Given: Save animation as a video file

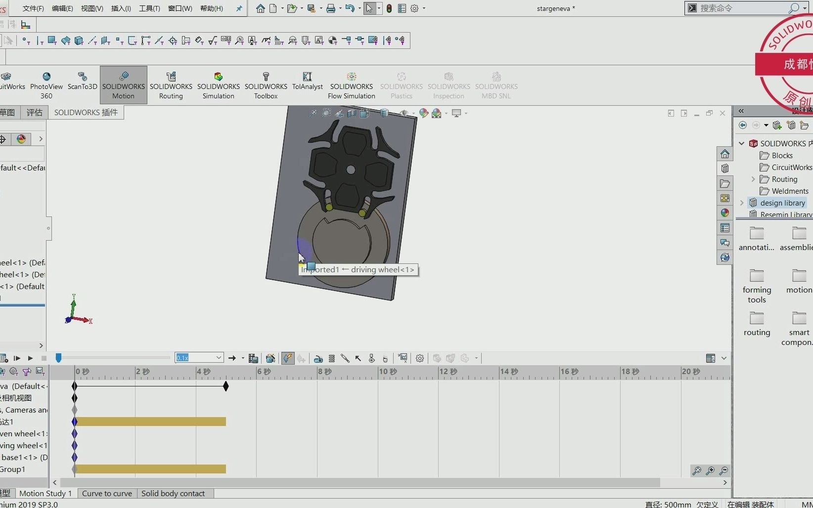Looking at the screenshot, I should [x=254, y=358].
